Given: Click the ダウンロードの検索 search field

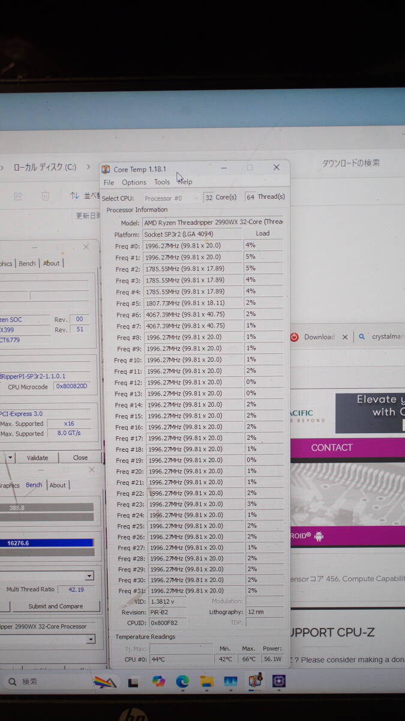Looking at the screenshot, I should tap(351, 163).
